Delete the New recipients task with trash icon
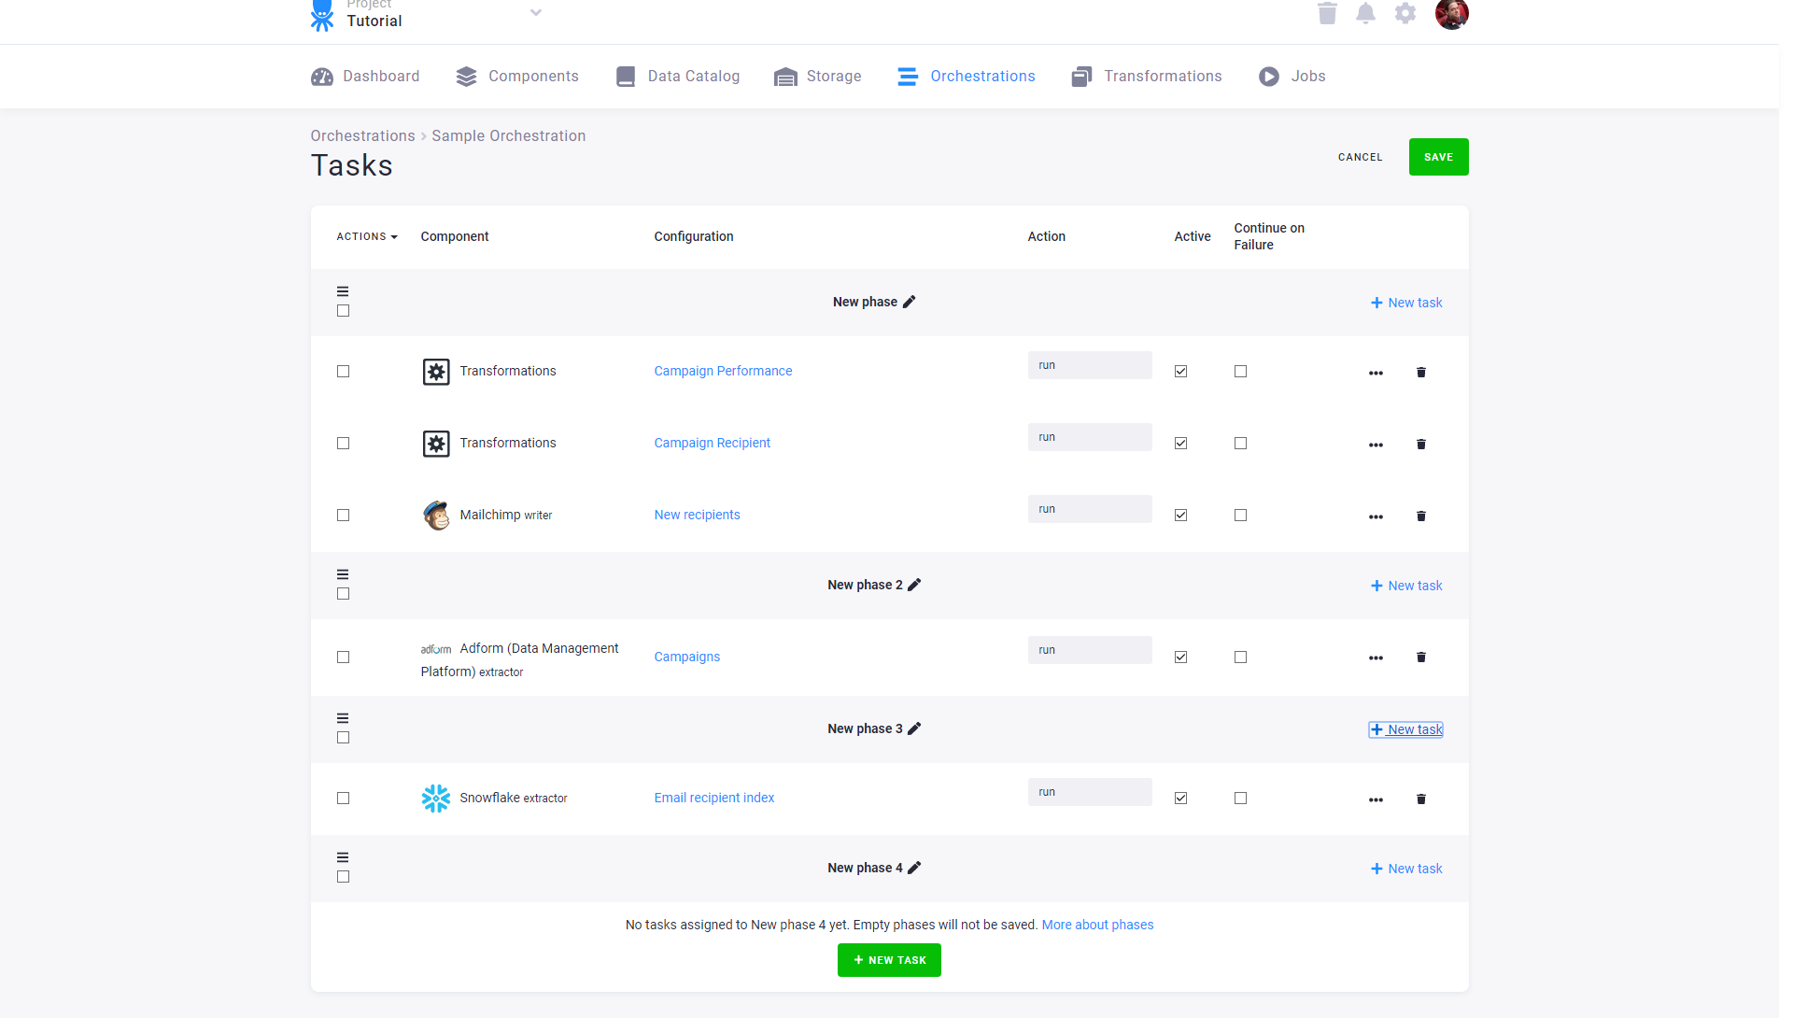This screenshot has width=1793, height=1018. point(1420,516)
